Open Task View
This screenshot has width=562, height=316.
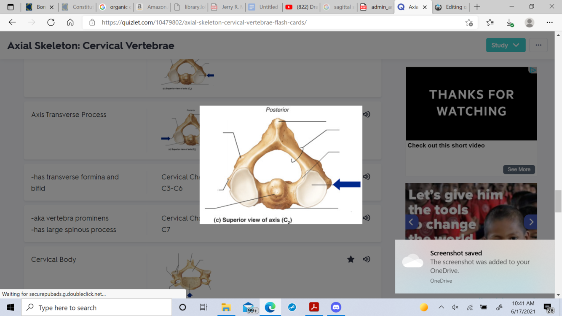(x=203, y=308)
